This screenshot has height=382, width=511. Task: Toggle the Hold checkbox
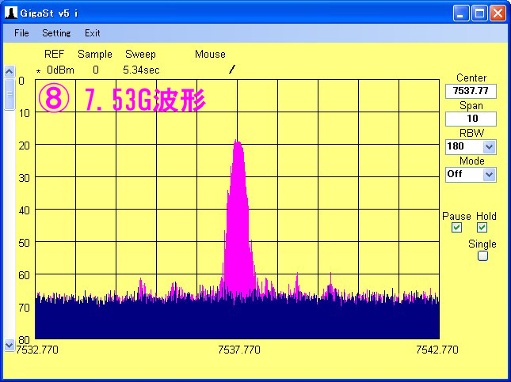click(482, 228)
